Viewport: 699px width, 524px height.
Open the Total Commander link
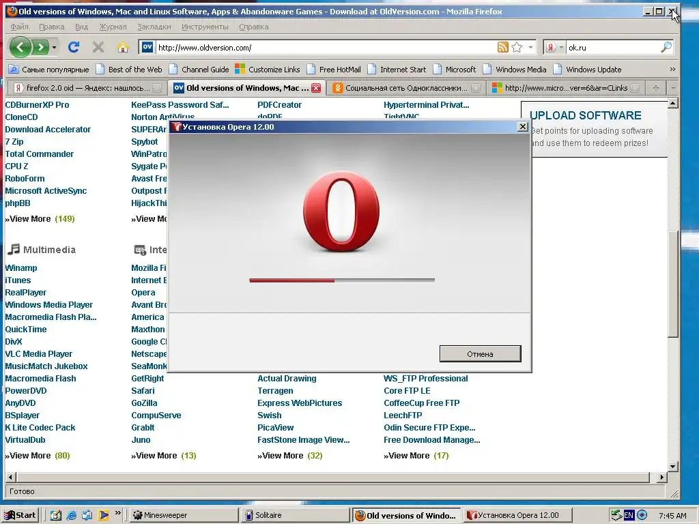[x=39, y=154]
